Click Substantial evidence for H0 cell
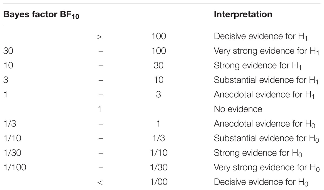324x190 pixels. (x=266, y=139)
